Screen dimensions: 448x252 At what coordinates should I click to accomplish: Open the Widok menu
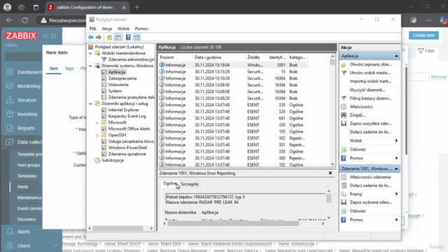[x=123, y=29]
